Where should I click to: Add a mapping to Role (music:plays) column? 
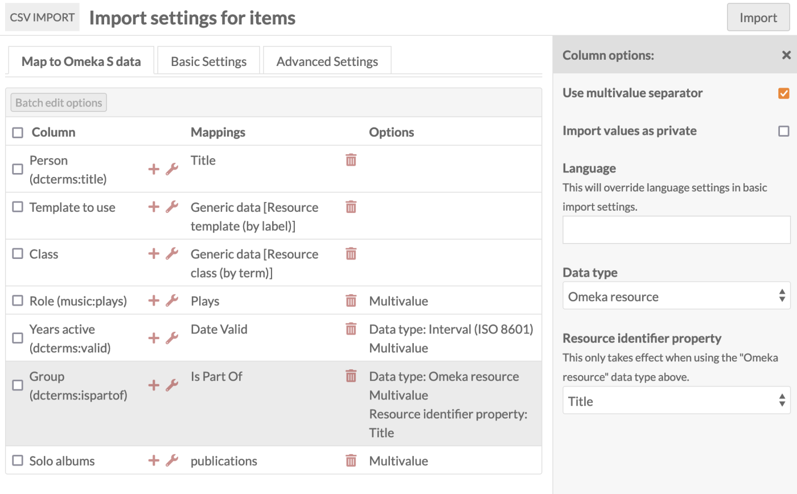tap(154, 300)
